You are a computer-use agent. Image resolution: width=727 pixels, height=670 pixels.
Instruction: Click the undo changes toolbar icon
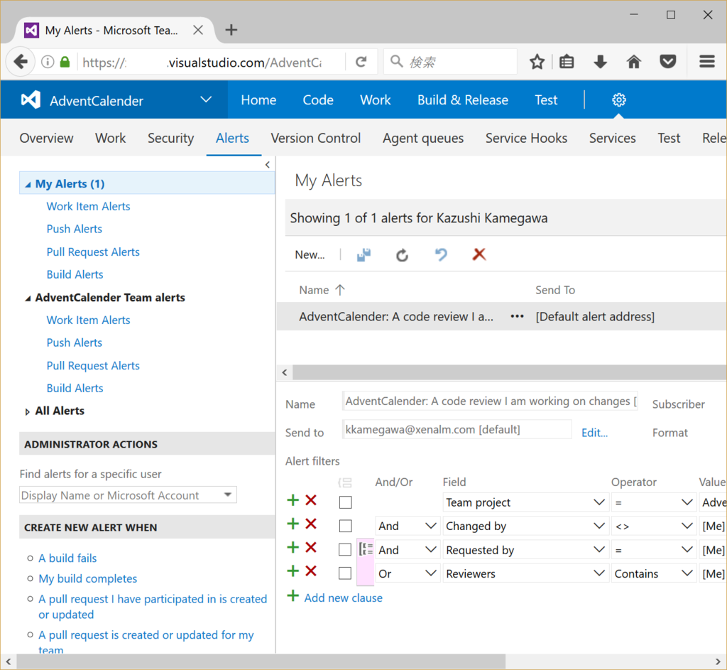pyautogui.click(x=441, y=255)
